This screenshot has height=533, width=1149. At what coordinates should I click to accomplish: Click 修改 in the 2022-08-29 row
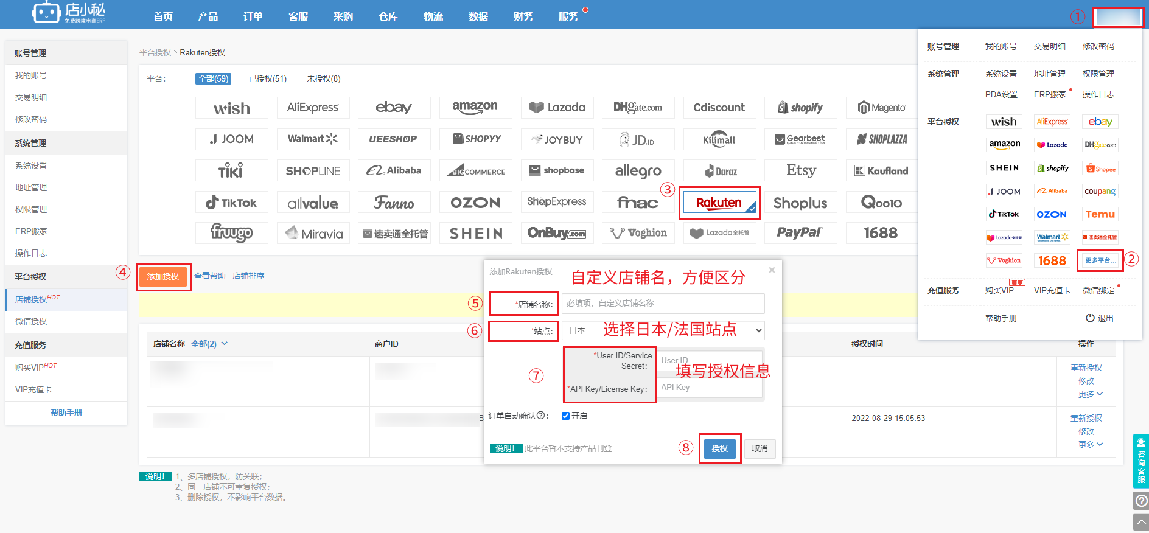[x=1086, y=431]
